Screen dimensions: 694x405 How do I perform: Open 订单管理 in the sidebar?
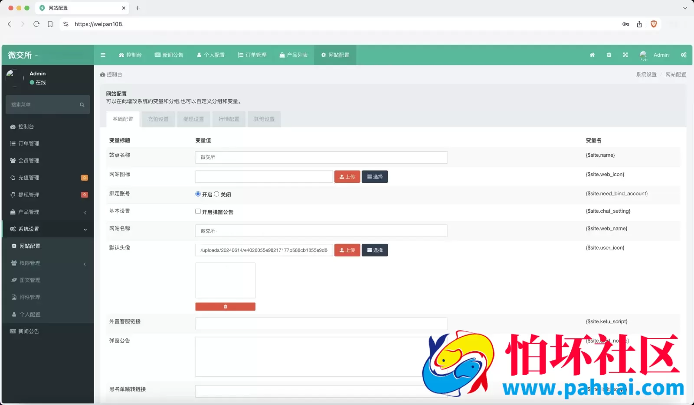(x=48, y=143)
